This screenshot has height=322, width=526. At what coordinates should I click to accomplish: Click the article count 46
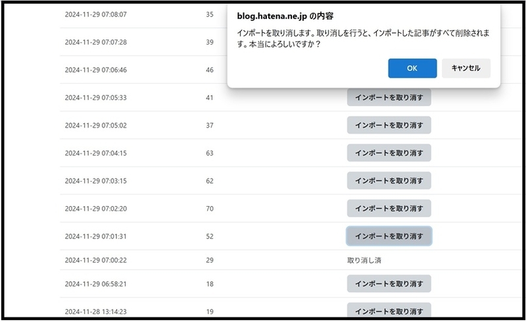coord(210,70)
